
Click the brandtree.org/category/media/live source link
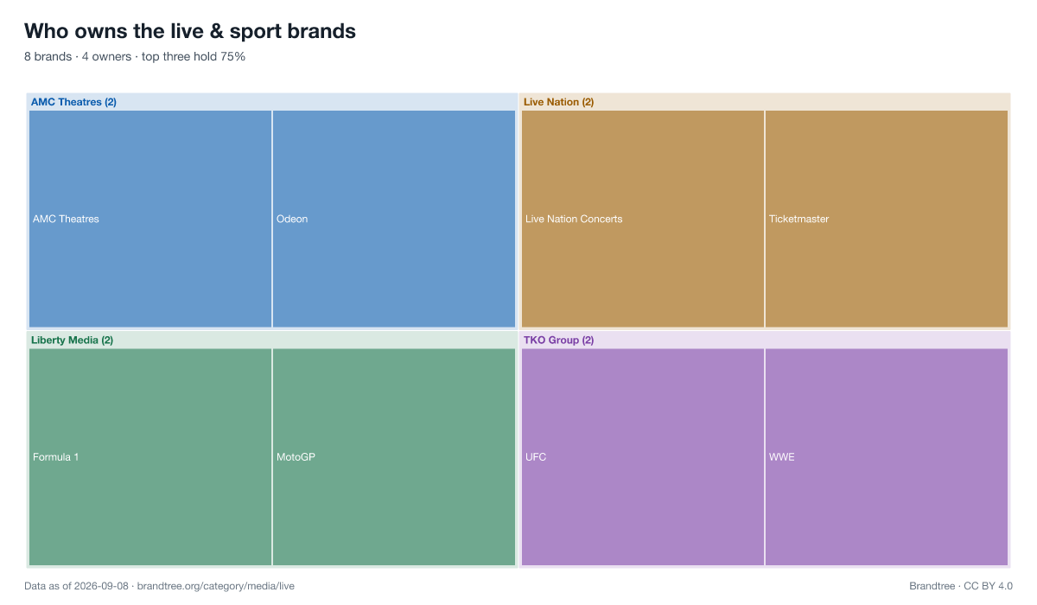(216, 586)
